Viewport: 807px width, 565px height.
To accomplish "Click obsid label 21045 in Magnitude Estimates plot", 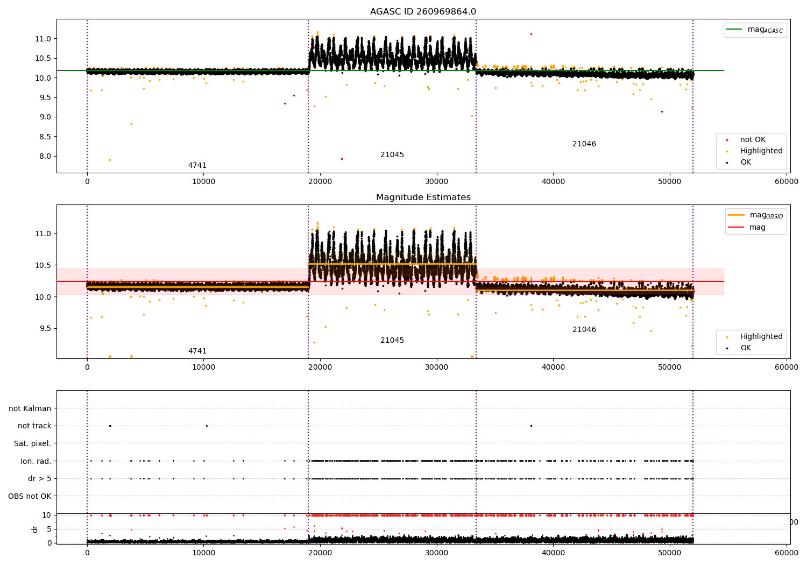I will click(x=392, y=341).
